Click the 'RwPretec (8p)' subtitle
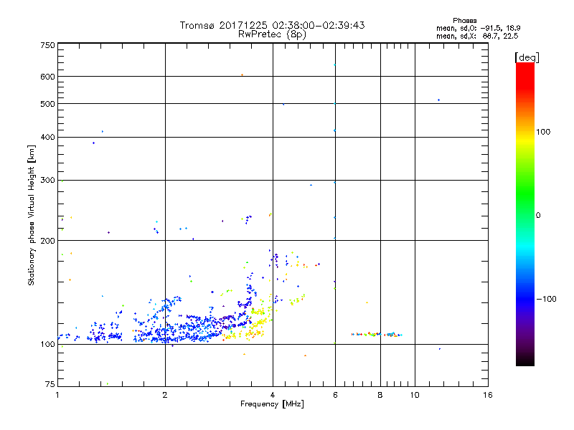Viewport: 574px width, 430px height. (x=272, y=34)
